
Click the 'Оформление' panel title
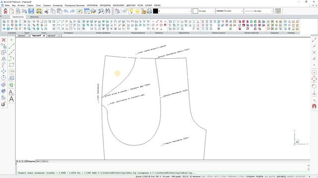point(184,33)
